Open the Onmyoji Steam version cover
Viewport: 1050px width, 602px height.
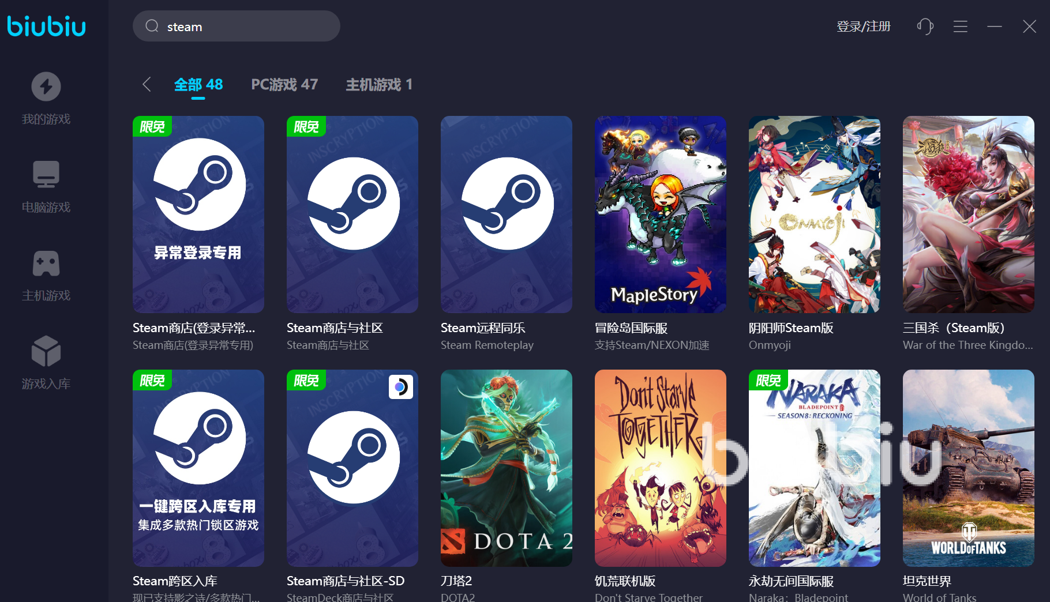814,215
